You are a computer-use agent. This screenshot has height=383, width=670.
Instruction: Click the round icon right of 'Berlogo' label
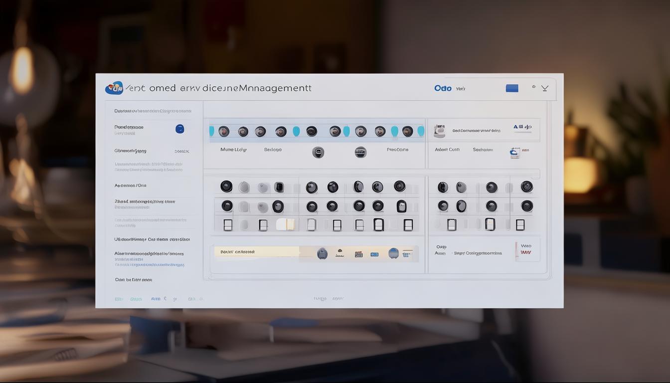(318, 152)
